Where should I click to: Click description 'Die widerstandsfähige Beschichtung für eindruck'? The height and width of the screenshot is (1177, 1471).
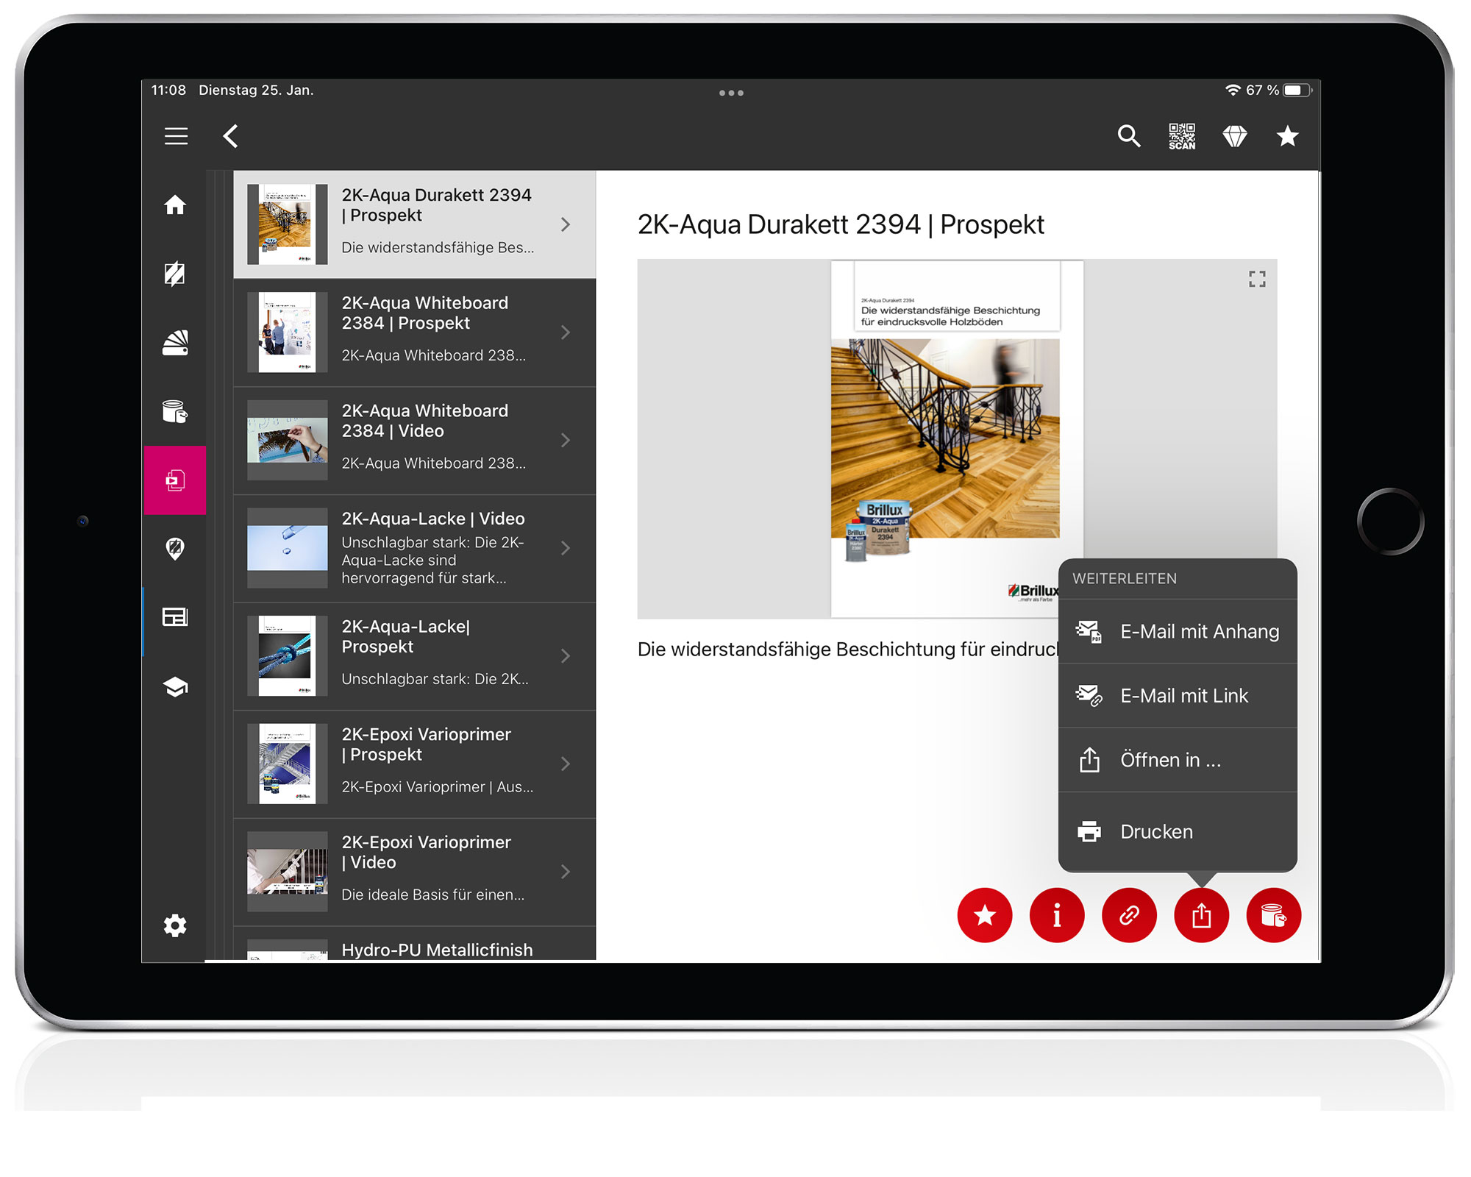[x=847, y=650]
